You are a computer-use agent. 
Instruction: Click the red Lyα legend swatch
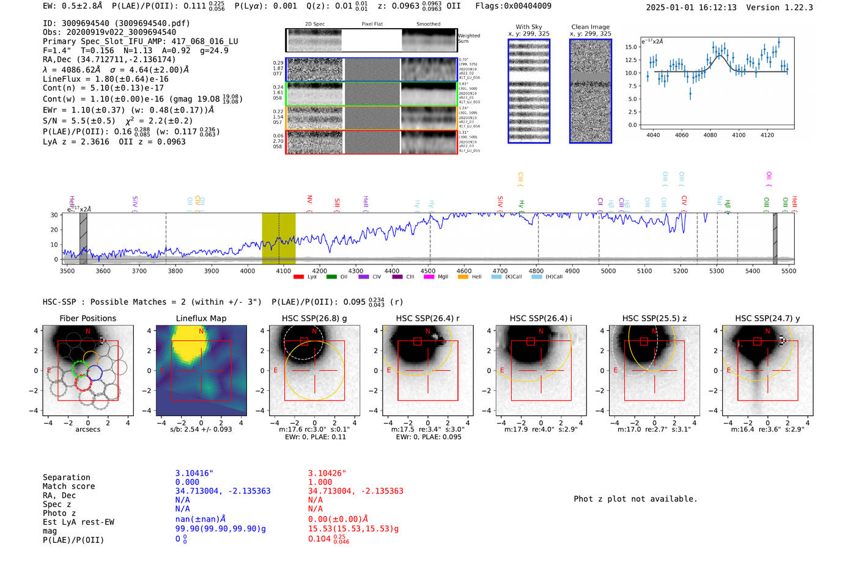[x=298, y=277]
